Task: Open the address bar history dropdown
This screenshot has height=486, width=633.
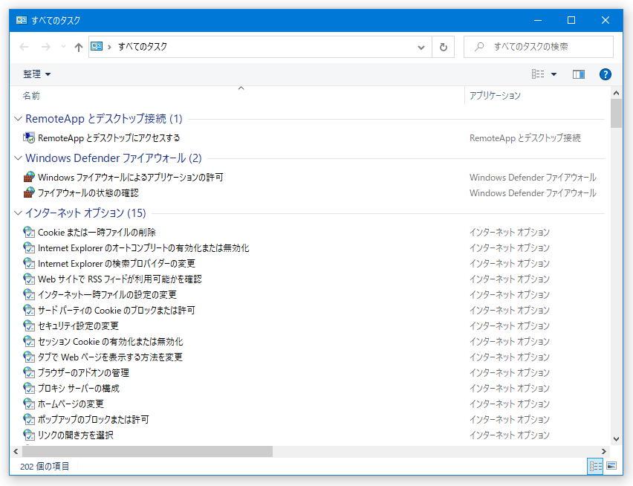Action: pyautogui.click(x=421, y=48)
